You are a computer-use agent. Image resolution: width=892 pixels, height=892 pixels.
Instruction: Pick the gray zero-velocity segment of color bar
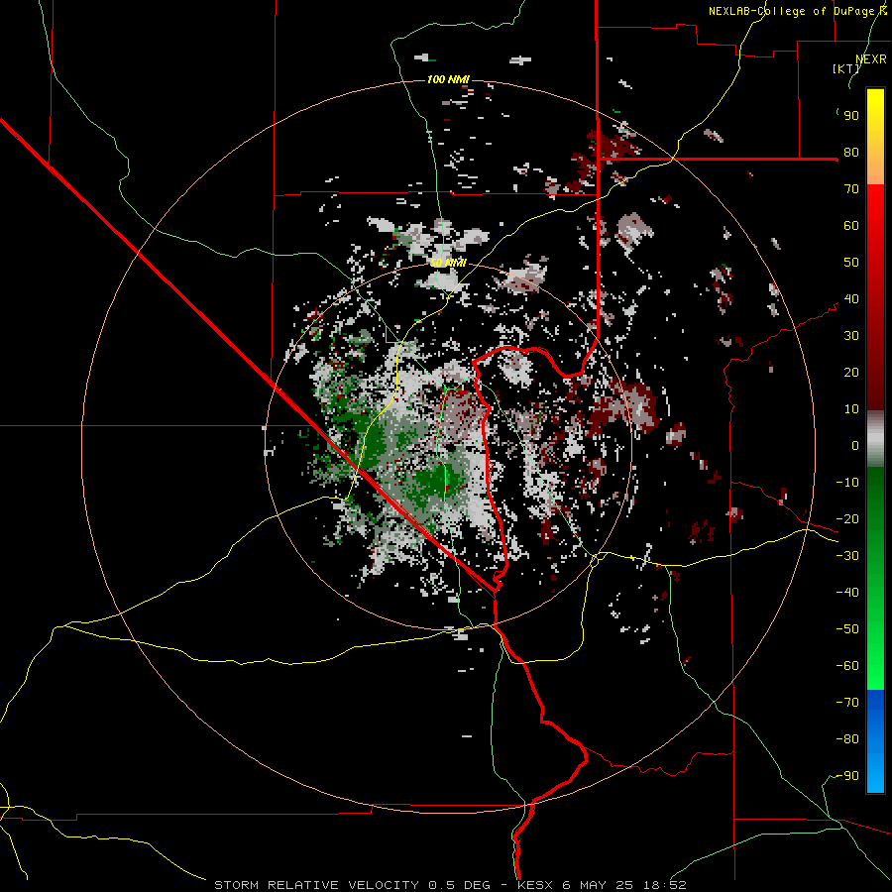(875, 439)
